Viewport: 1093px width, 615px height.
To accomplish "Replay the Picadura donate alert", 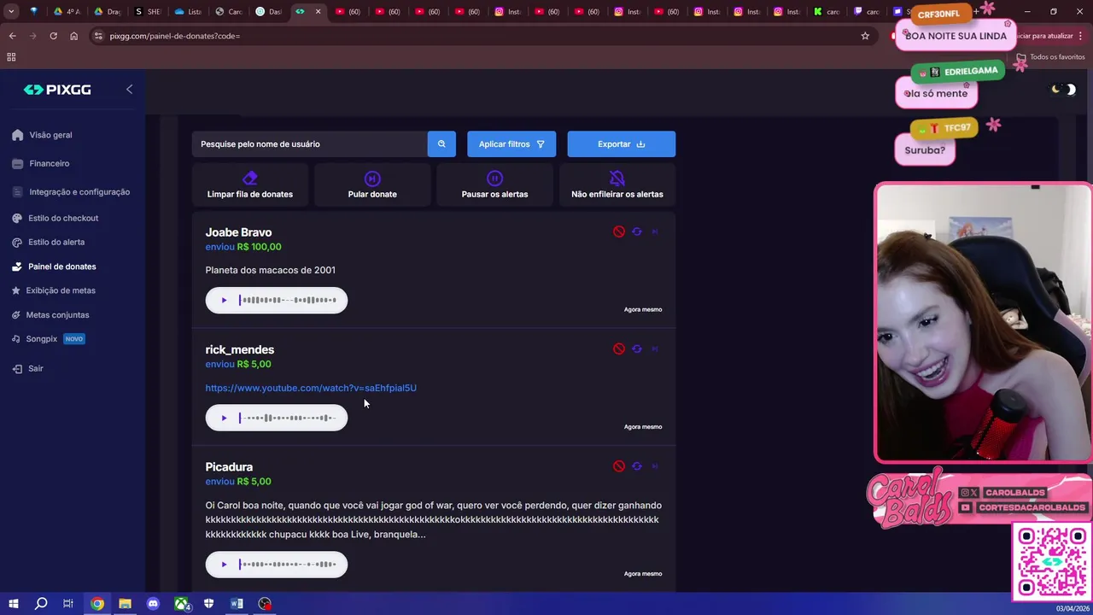I will [637, 466].
